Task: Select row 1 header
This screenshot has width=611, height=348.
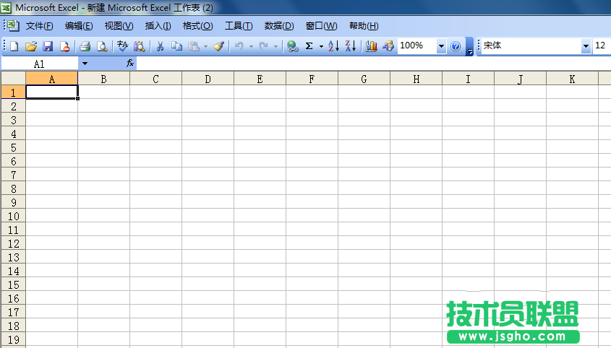Action: click(x=13, y=92)
